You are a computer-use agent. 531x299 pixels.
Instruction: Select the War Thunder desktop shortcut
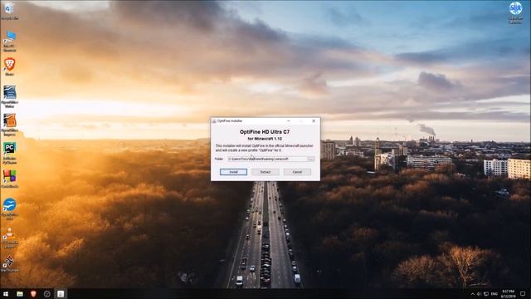[9, 263]
